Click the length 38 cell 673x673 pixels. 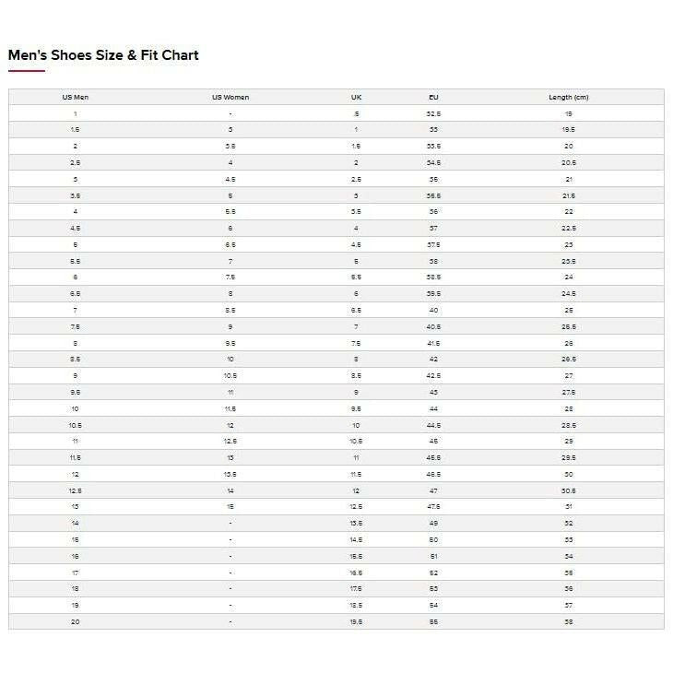point(568,621)
